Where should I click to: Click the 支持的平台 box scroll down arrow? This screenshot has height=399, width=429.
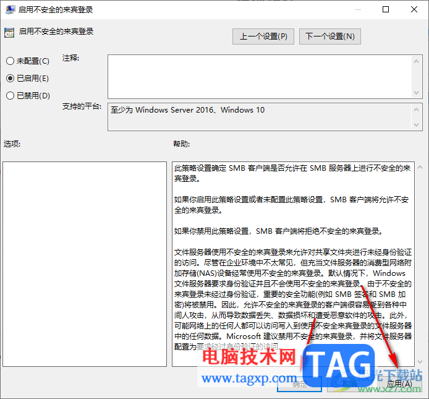(x=417, y=125)
